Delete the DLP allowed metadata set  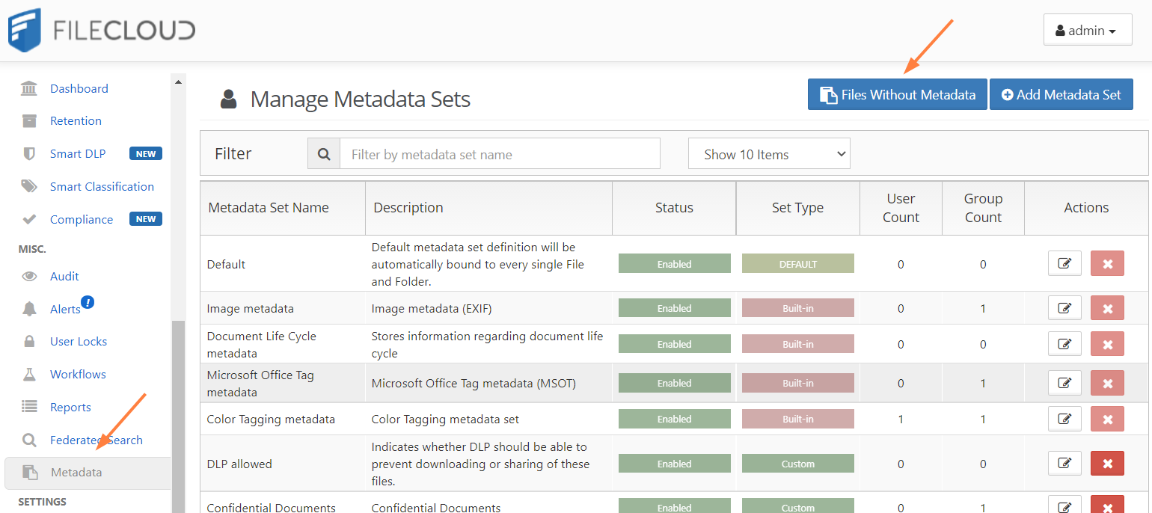coord(1107,464)
